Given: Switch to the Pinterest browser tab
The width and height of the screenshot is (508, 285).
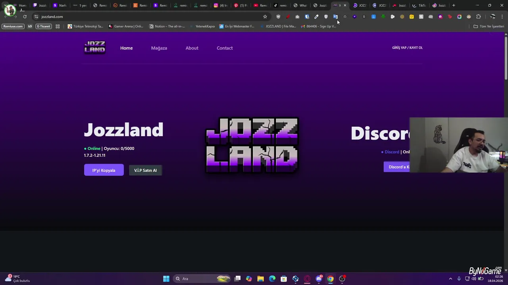Looking at the screenshot, I should tap(241, 6).
